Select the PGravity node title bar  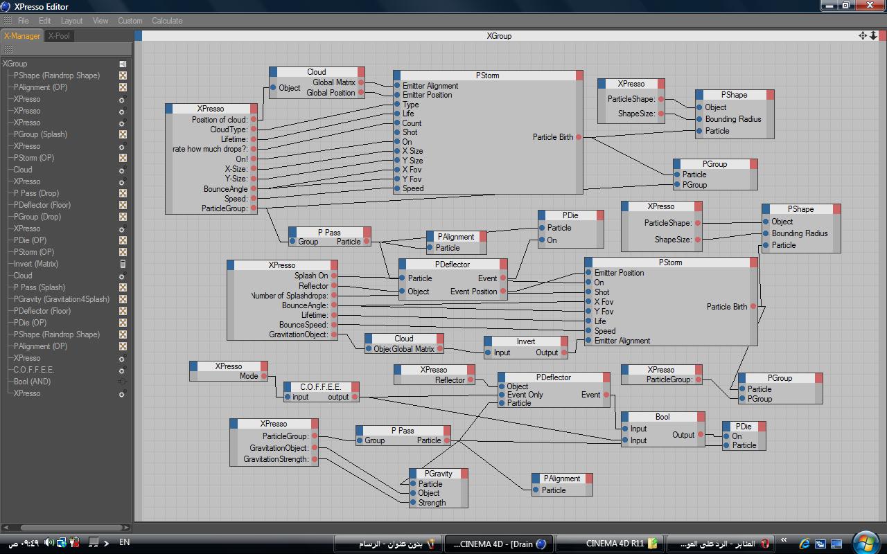(x=438, y=474)
